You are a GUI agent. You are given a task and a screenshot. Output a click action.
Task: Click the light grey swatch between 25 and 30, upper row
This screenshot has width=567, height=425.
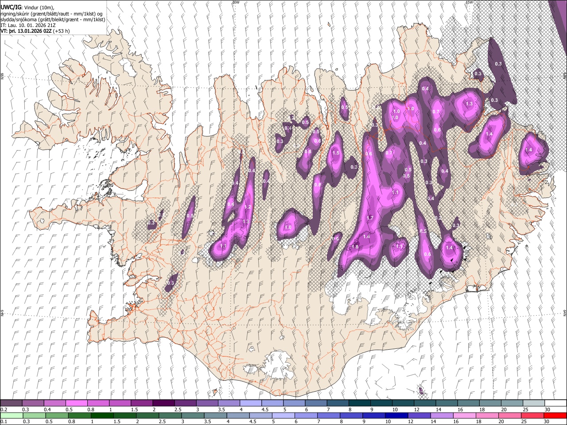click(x=534, y=403)
